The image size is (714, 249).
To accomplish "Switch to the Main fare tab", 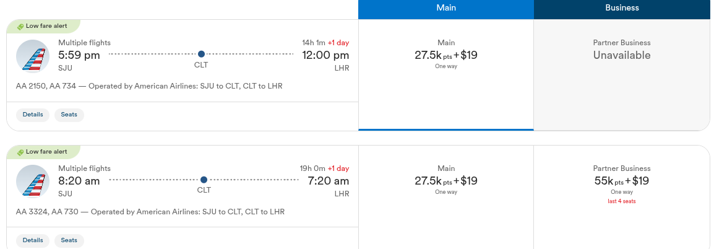I will 445,8.
